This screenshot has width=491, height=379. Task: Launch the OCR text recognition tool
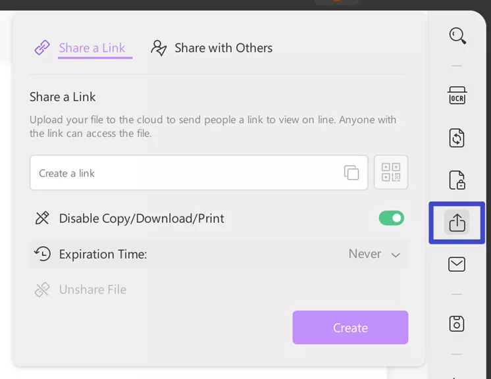click(457, 96)
